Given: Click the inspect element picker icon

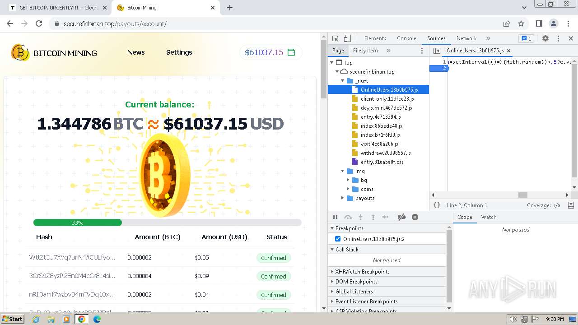Looking at the screenshot, I should (335, 38).
